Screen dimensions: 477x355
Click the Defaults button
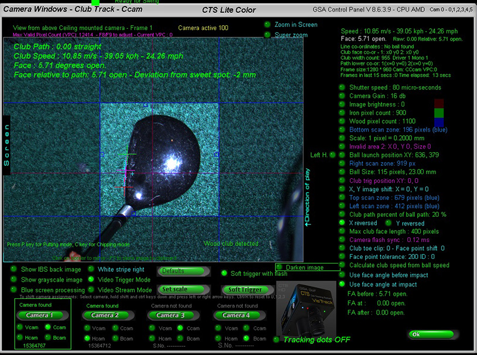183,271
